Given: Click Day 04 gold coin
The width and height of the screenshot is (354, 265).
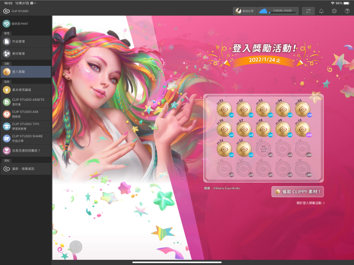Looking at the screenshot, I should 283,109.
